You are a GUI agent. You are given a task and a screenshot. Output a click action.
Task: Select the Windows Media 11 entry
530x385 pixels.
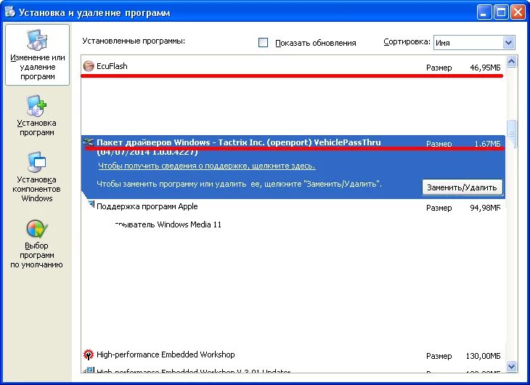(x=168, y=224)
